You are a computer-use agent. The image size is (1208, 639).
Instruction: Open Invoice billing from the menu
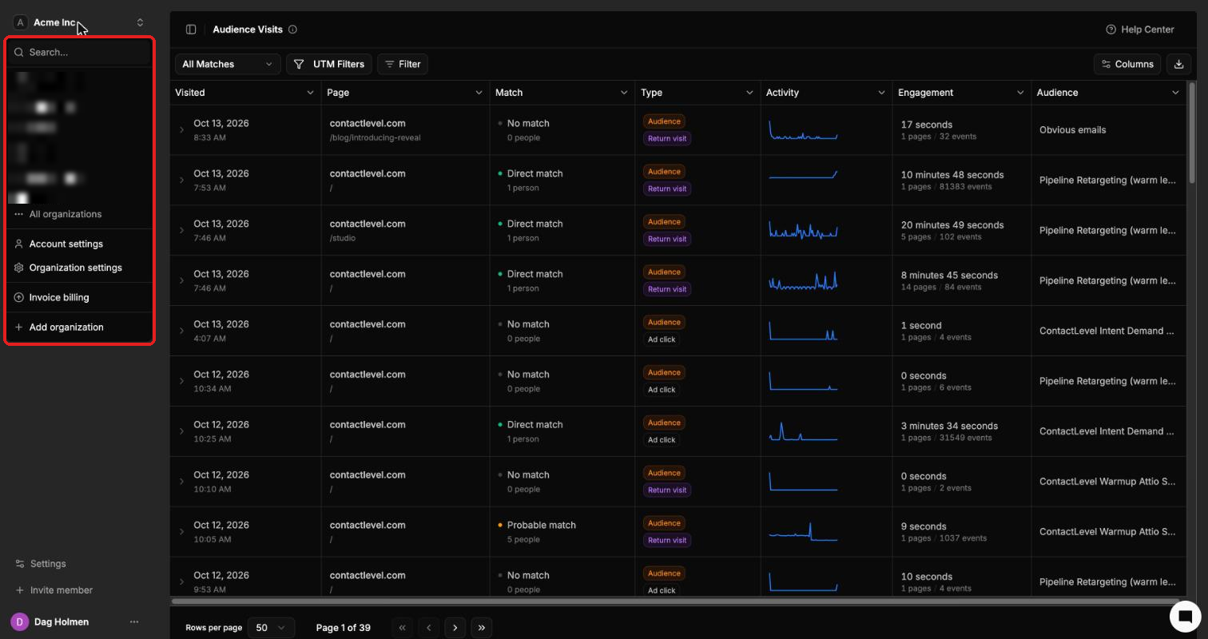(x=79, y=297)
